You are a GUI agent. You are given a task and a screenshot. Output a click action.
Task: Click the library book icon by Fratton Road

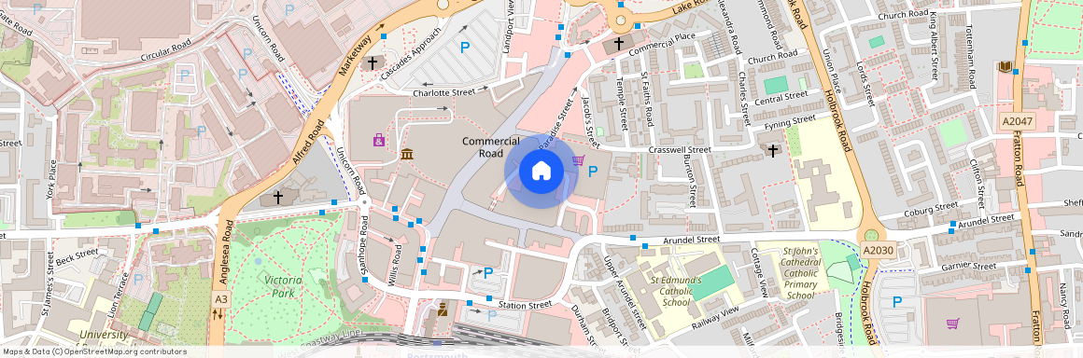pyautogui.click(x=1005, y=66)
